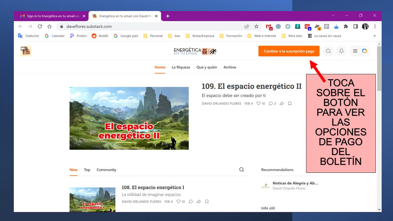Click the browser back arrow
The image size is (393, 221).
tap(21, 26)
